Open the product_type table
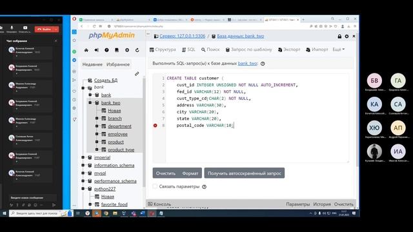 121,150
